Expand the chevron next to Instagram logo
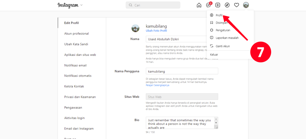306x139 pixels. 81,5
